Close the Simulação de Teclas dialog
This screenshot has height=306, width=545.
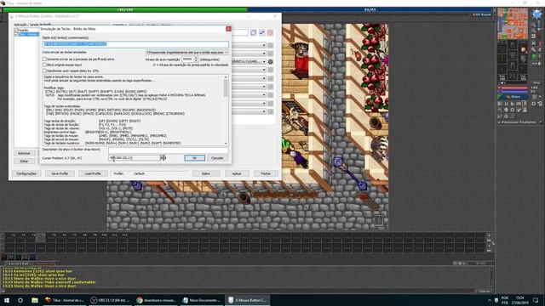pyautogui.click(x=228, y=29)
